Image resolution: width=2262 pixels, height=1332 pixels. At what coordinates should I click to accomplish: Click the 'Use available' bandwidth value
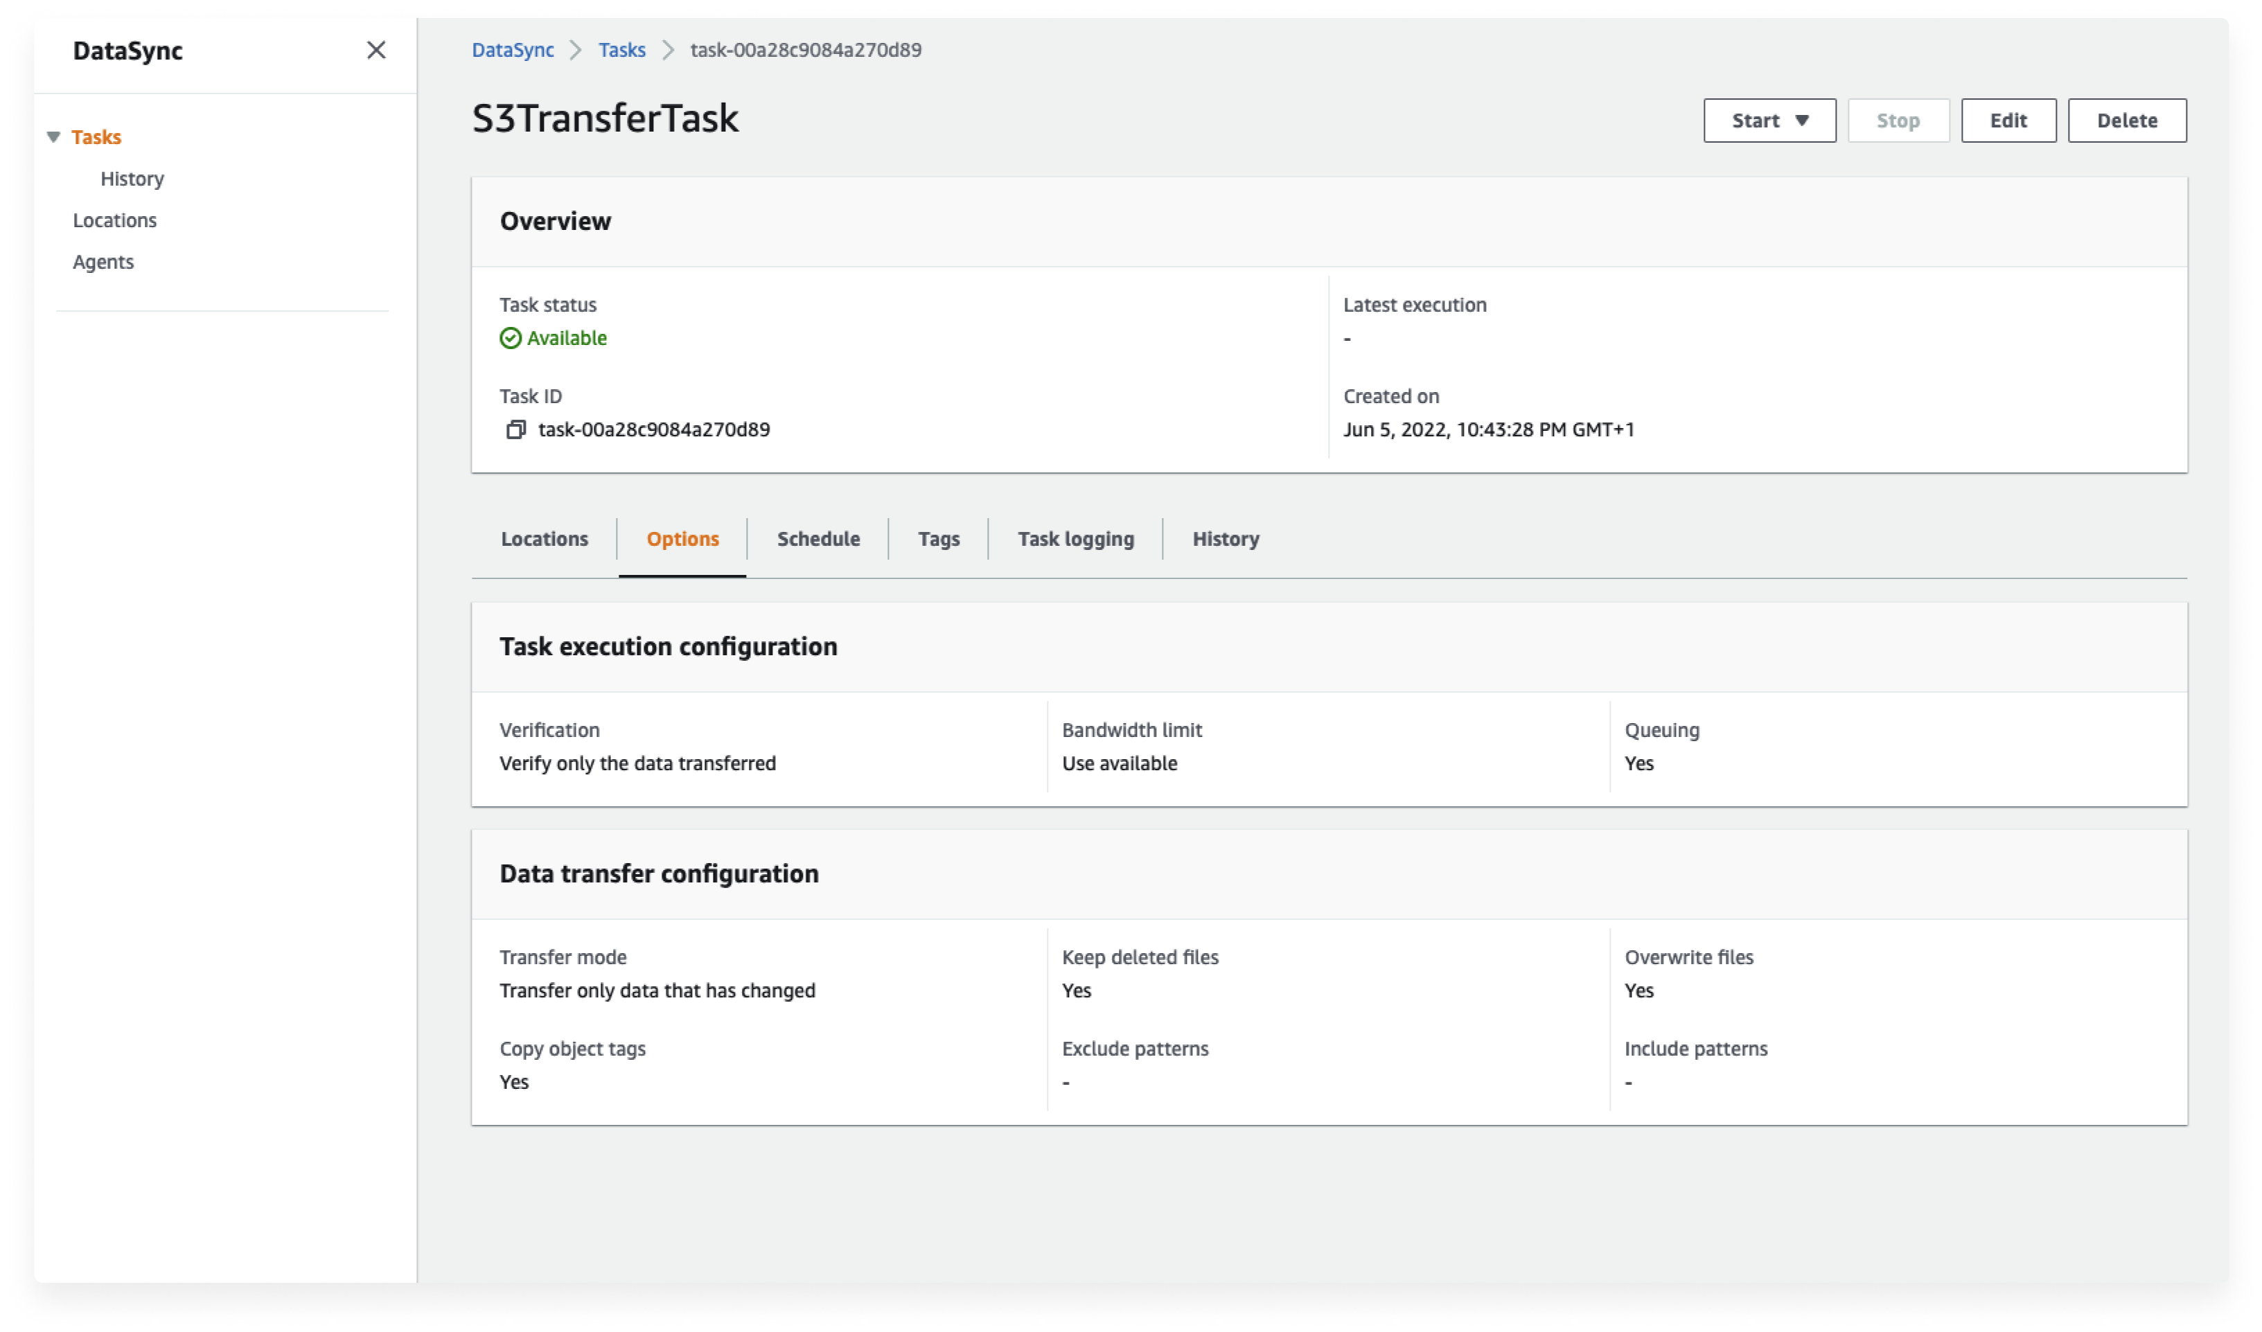pyautogui.click(x=1120, y=764)
